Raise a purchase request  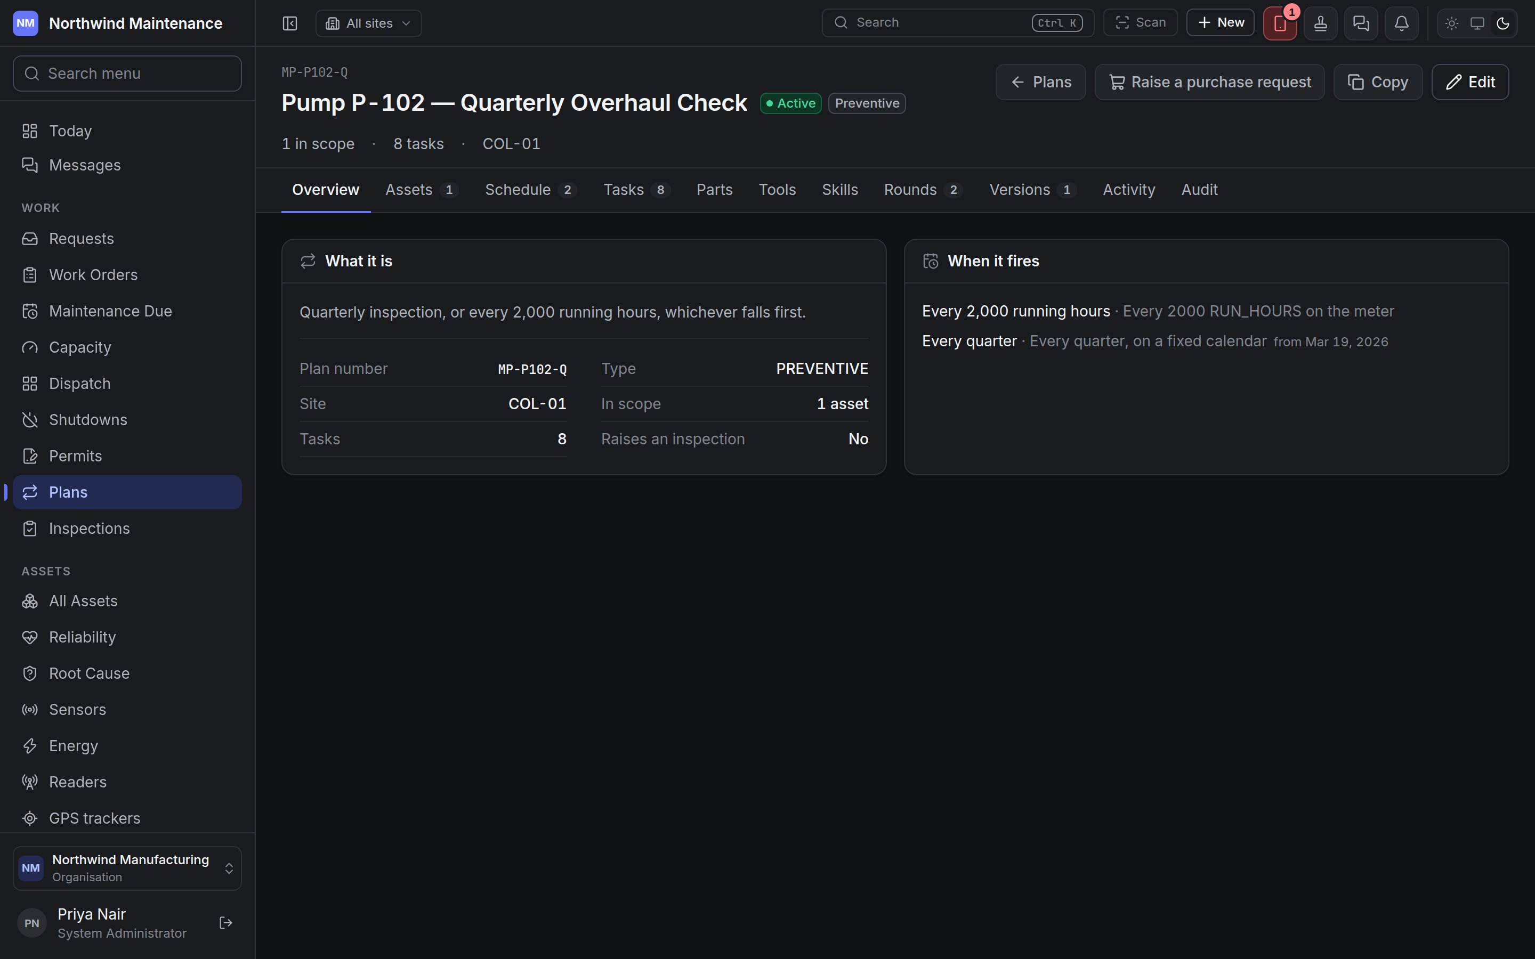click(1209, 82)
